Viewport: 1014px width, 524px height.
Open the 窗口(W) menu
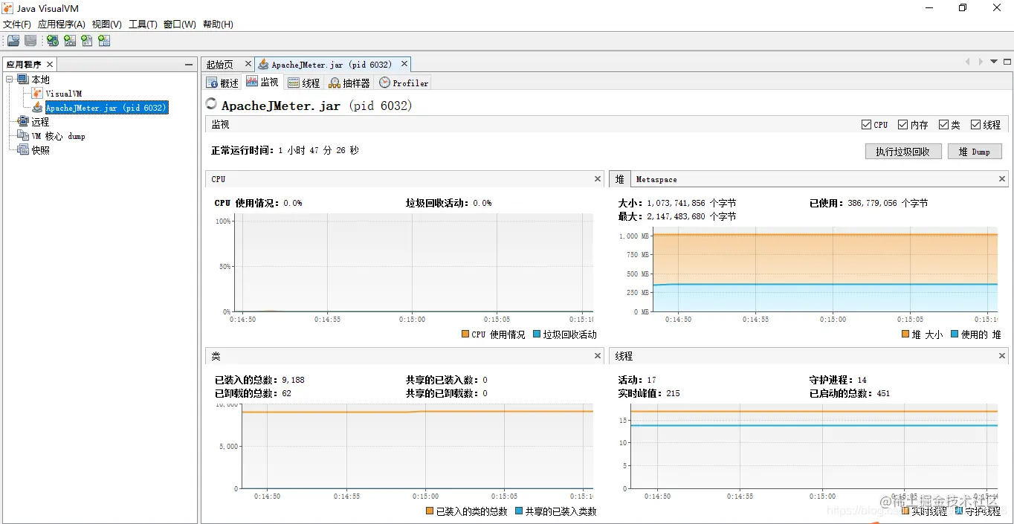[x=180, y=25]
